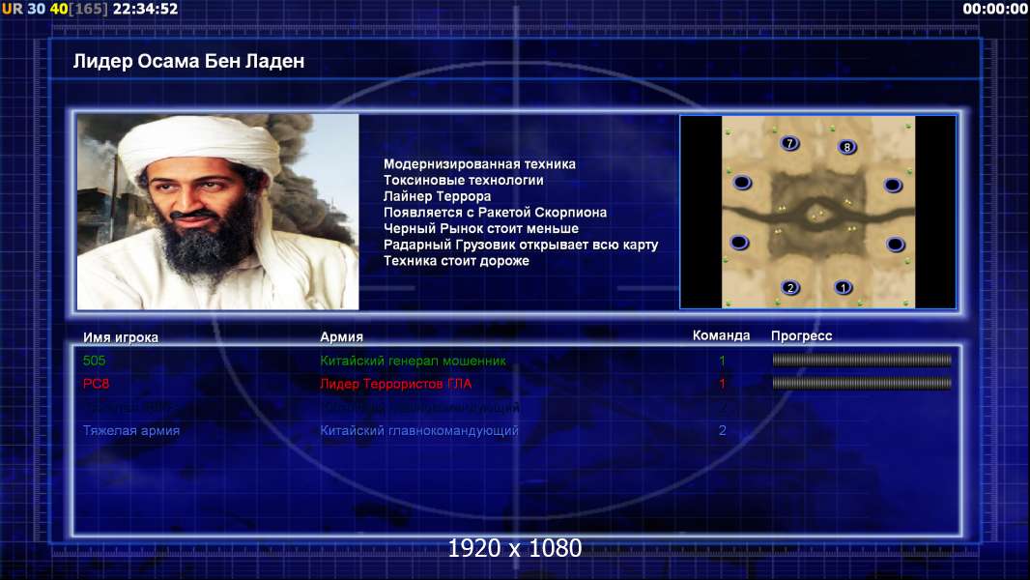Click the 'UR 30 40' status indicator

(x=34, y=9)
